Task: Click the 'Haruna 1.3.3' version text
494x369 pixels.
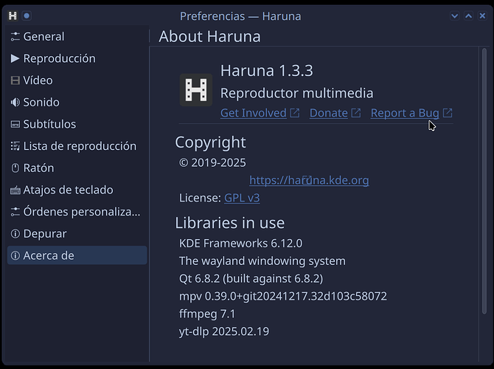Action: click(266, 71)
